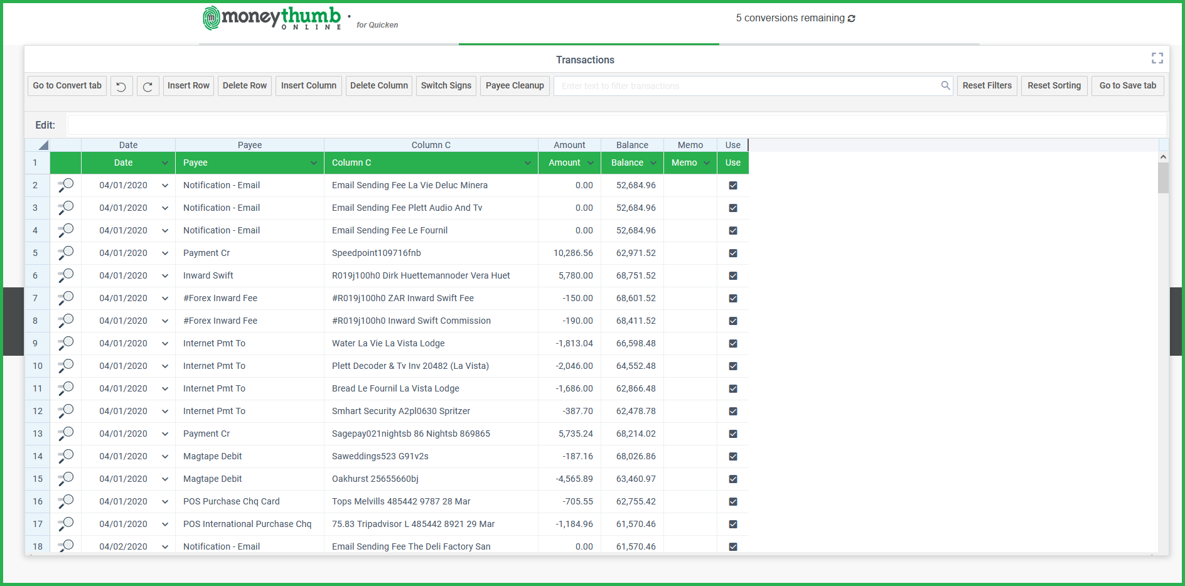Run Payee Cleanup
The image size is (1185, 586).
515,85
